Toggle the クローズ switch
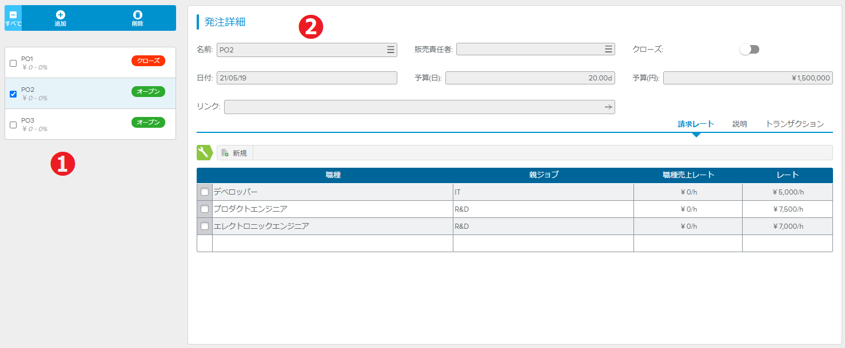This screenshot has height=348, width=845. click(x=749, y=50)
